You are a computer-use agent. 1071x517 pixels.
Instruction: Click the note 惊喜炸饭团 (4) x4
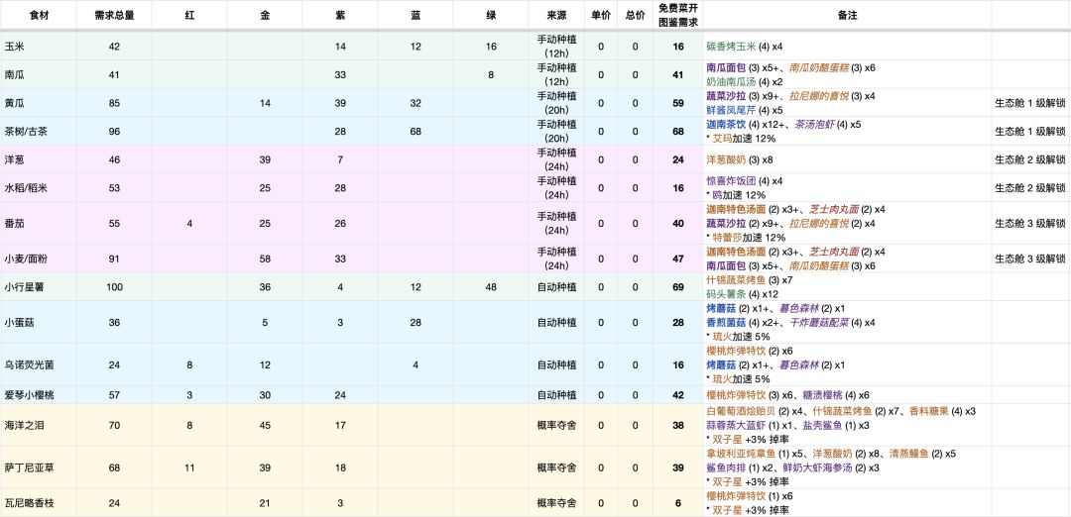pos(745,180)
